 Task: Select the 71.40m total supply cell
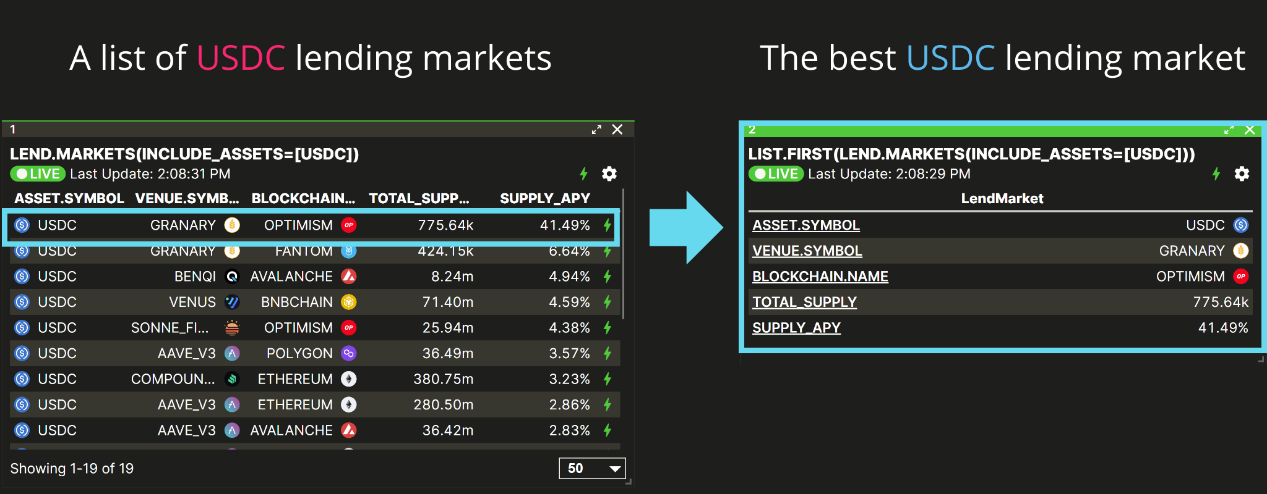click(448, 302)
